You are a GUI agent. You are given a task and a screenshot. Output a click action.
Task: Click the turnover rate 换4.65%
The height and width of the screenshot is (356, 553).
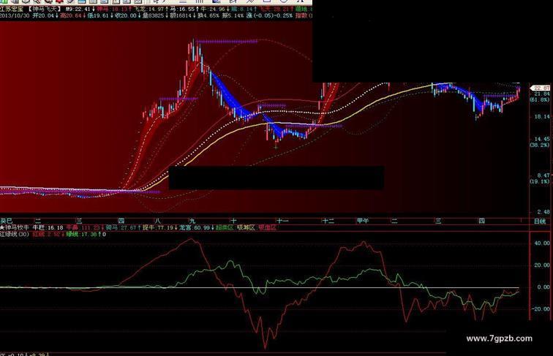coord(208,15)
